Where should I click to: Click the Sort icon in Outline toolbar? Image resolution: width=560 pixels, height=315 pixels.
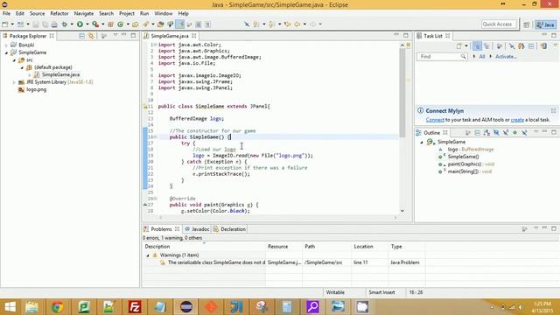pyautogui.click(x=486, y=132)
